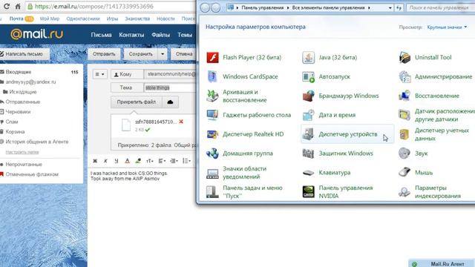The image size is (475, 267).
Task: Open background highlight color tool
Action: [x=138, y=161]
